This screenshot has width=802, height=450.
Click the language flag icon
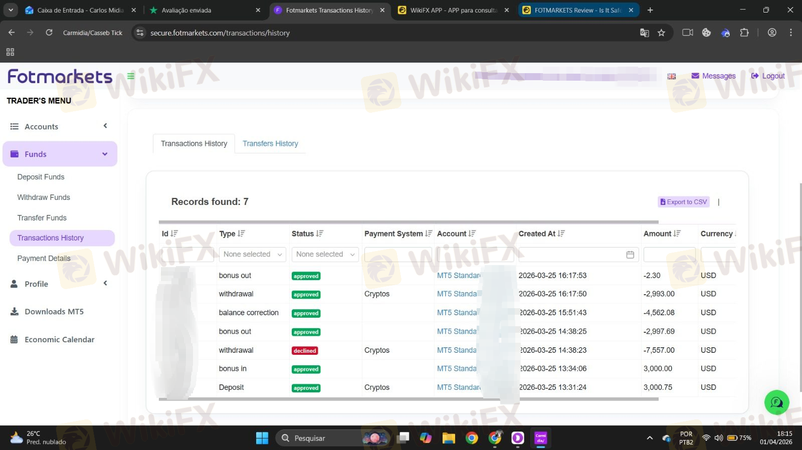pyautogui.click(x=672, y=76)
